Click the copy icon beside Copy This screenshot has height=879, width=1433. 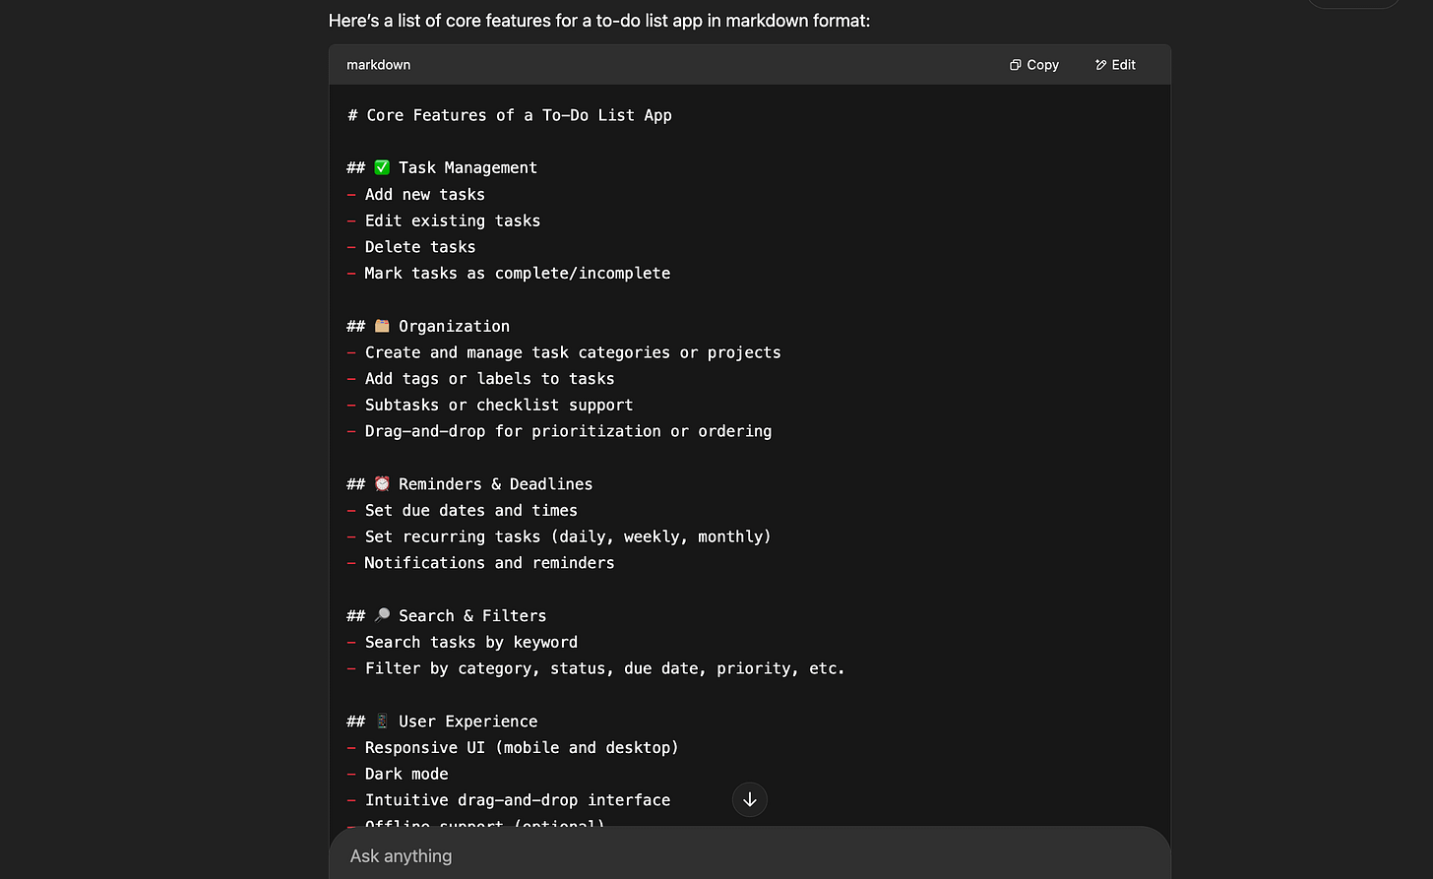[1015, 65]
